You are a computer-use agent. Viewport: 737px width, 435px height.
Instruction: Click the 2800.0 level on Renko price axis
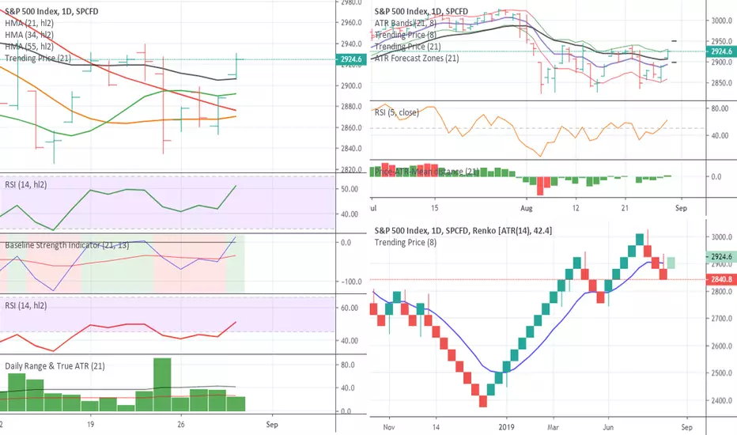point(721,292)
